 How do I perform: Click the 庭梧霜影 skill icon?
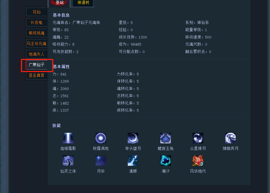point(68,138)
